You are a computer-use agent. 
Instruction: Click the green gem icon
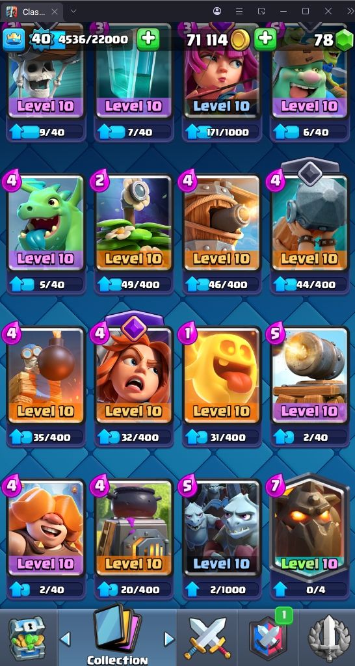(345, 41)
